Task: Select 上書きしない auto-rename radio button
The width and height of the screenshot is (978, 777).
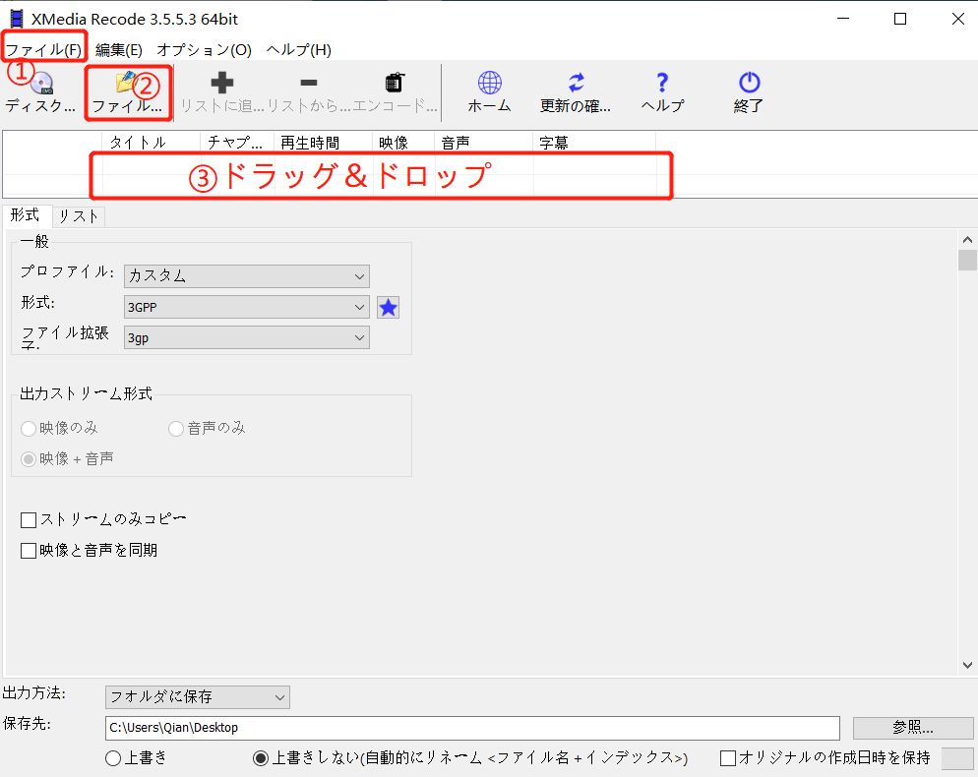Action: point(261,758)
